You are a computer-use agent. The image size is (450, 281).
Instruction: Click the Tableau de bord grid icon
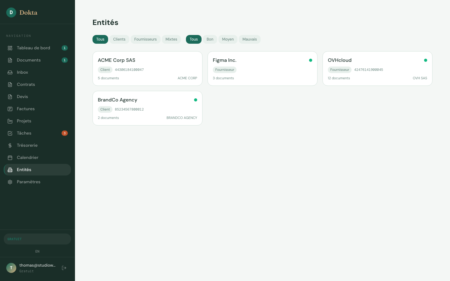coord(10,48)
